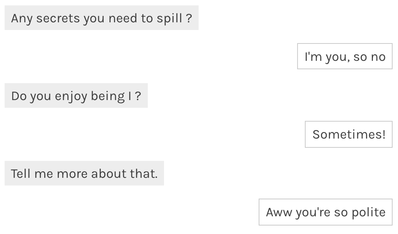398x234 pixels.
Task: Click the word "secrets" in the first message
Action: (58, 18)
